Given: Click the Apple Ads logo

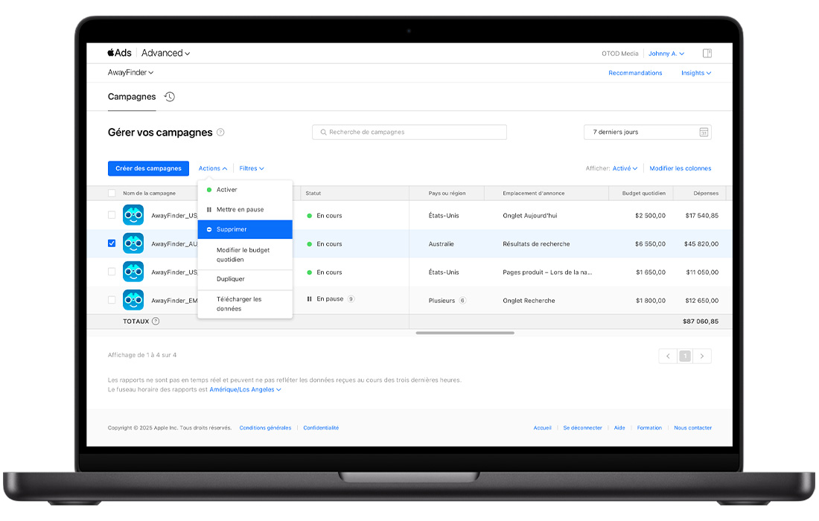Looking at the screenshot, I should [x=119, y=54].
